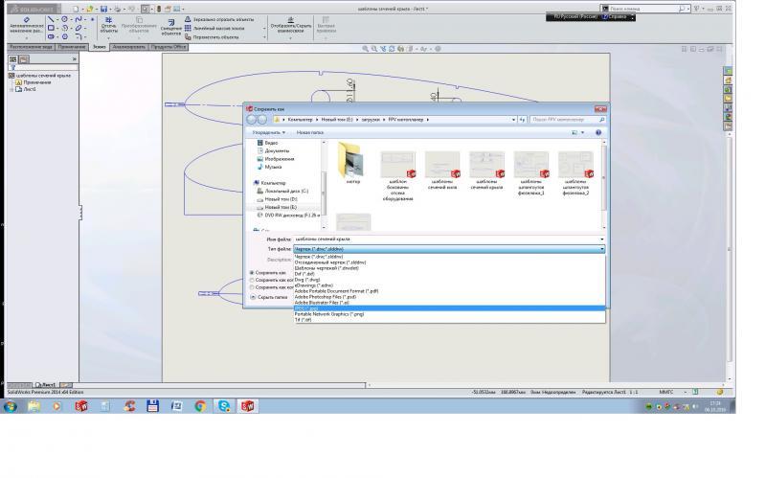Expand the Лист1 tree node
766x478 pixels.
11,89
